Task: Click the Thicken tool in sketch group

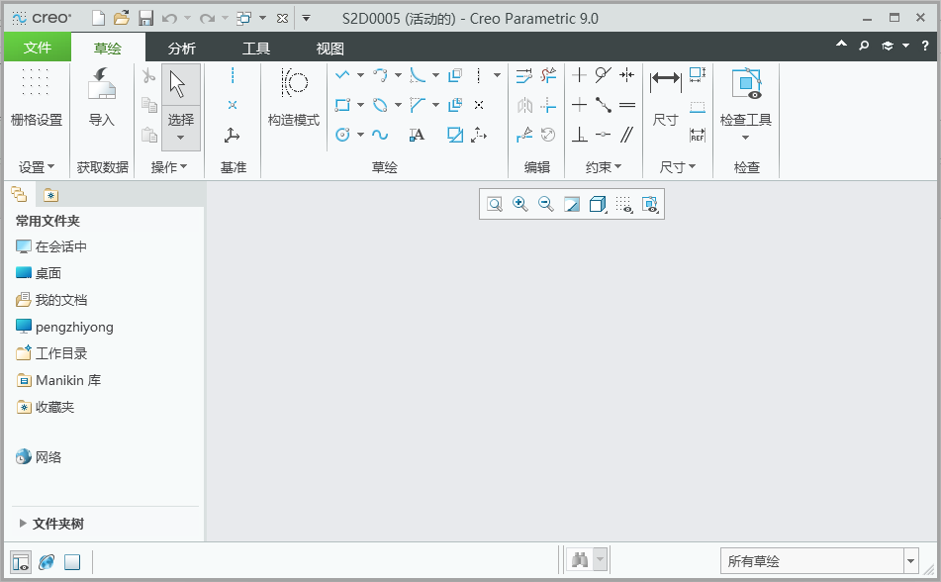Action: 455,105
